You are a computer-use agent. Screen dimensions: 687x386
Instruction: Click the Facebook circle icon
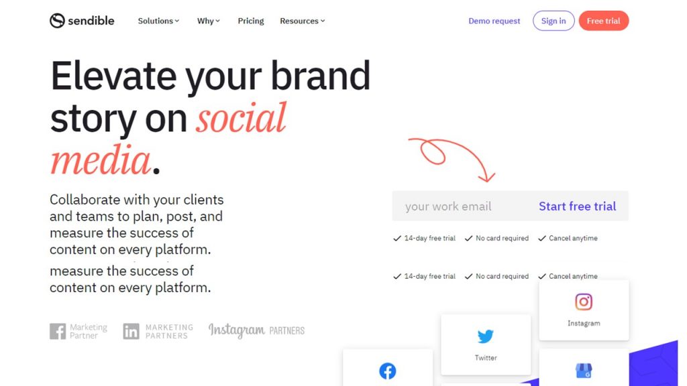(387, 371)
